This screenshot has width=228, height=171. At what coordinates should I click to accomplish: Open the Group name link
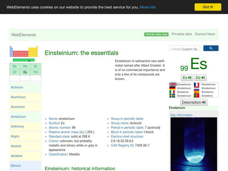click(119, 123)
